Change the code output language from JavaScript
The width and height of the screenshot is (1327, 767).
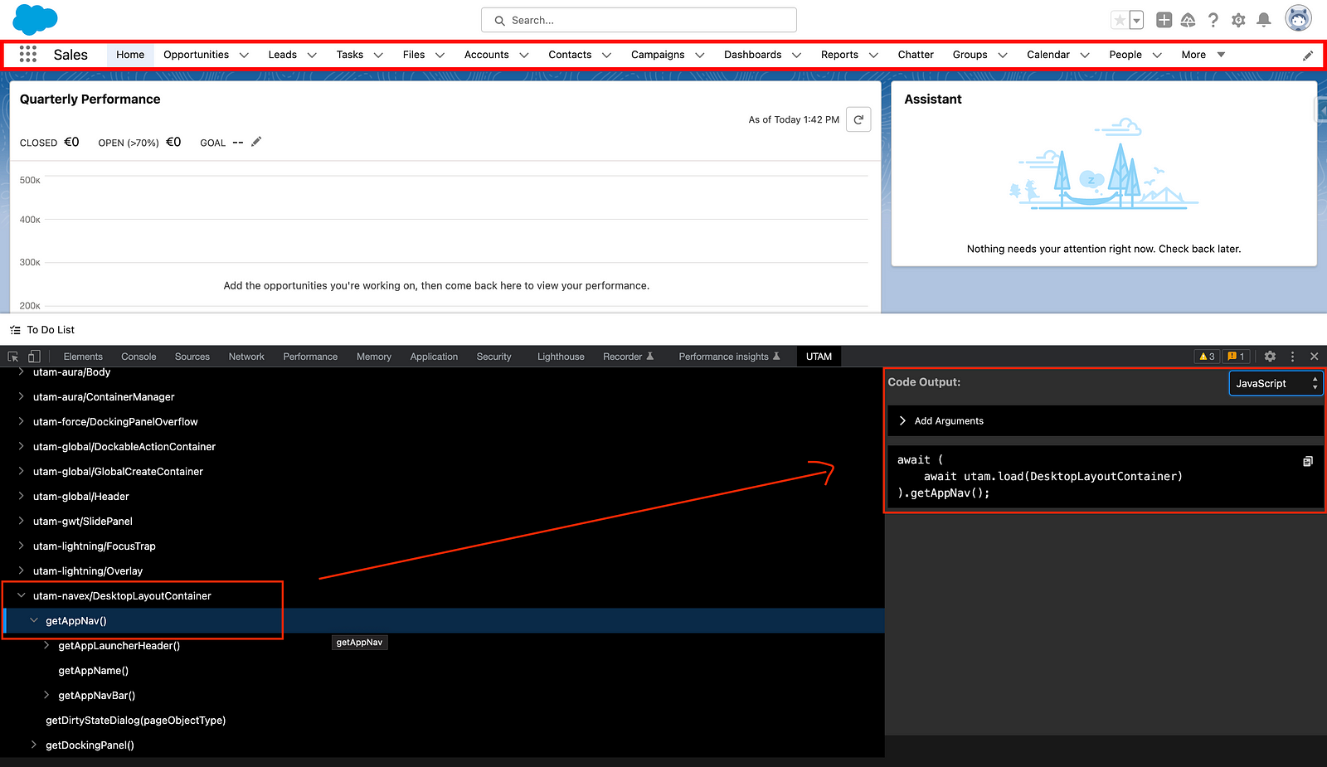click(1276, 383)
